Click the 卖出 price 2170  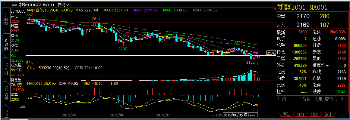(x=303, y=16)
